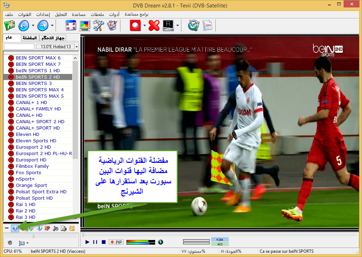Select channel Eurosport HD
This screenshot has width=362, height=257.
(x=38, y=160)
